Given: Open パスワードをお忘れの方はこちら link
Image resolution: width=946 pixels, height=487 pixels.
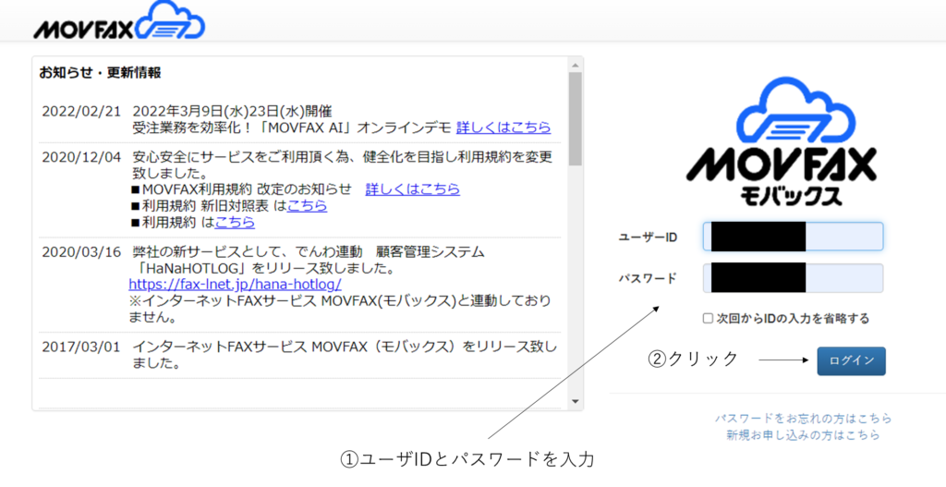Looking at the screenshot, I should 803,419.
